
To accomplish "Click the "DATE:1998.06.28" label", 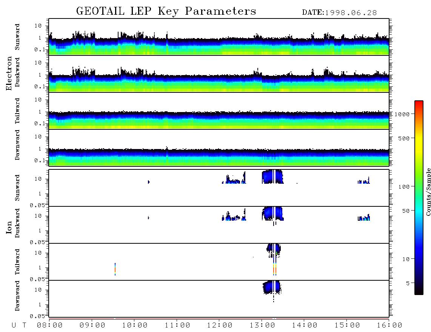I will (x=339, y=13).
